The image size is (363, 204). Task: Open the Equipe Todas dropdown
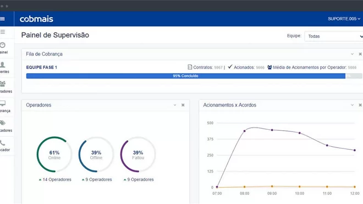[x=334, y=36]
